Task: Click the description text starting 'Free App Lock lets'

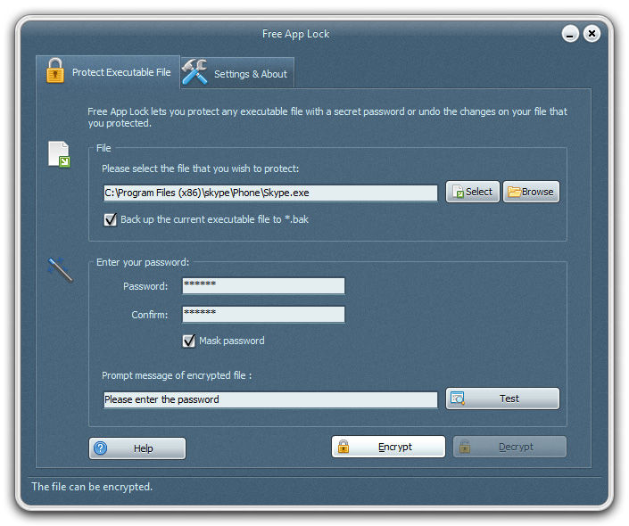Action: (x=327, y=117)
